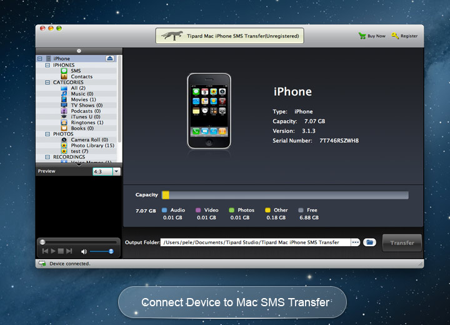Click the 4:3 preview ratio field
Viewport: 450px width, 325px height.
click(102, 172)
